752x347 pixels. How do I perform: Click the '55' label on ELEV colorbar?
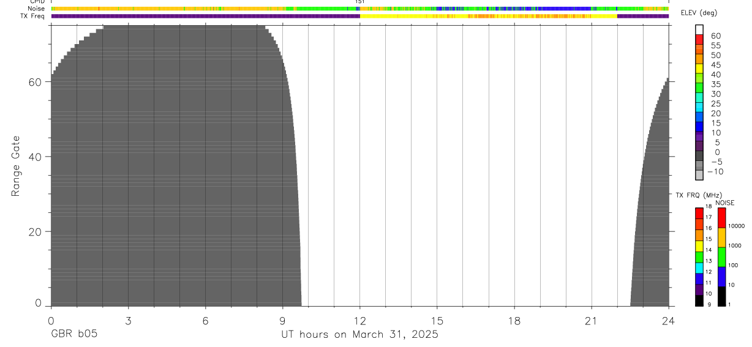716,45
